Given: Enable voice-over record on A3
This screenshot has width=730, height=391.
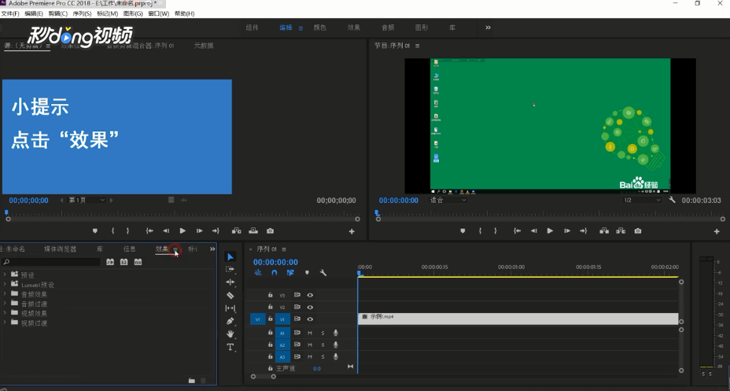Looking at the screenshot, I should (x=336, y=356).
